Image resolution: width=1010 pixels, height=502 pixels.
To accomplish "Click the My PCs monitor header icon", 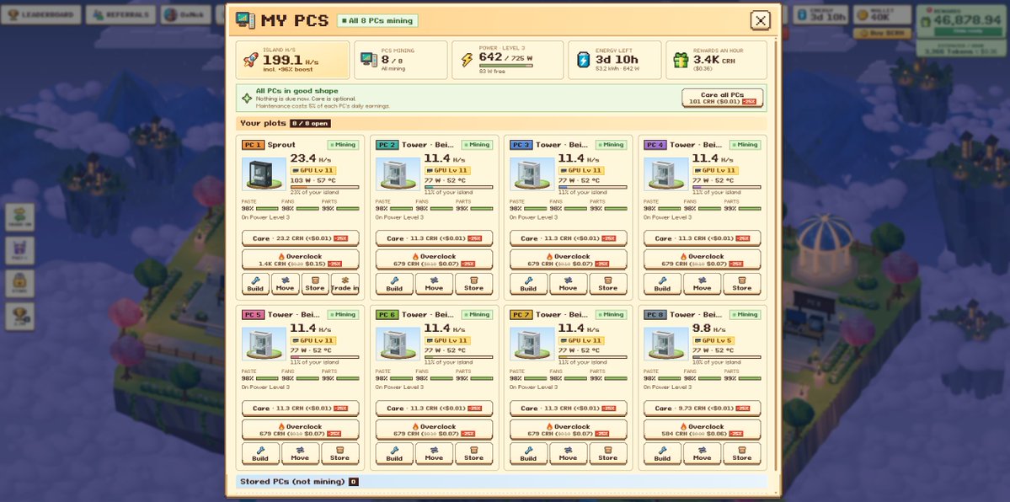I will pos(245,20).
